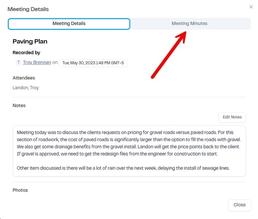
Task: Click the word 'on' after Troy Brennan
Action: 55,62
